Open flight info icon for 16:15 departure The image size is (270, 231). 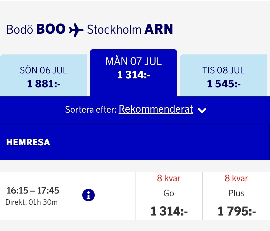click(88, 195)
